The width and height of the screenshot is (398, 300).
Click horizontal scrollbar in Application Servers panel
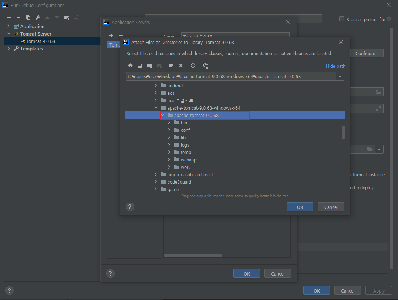click(193, 256)
